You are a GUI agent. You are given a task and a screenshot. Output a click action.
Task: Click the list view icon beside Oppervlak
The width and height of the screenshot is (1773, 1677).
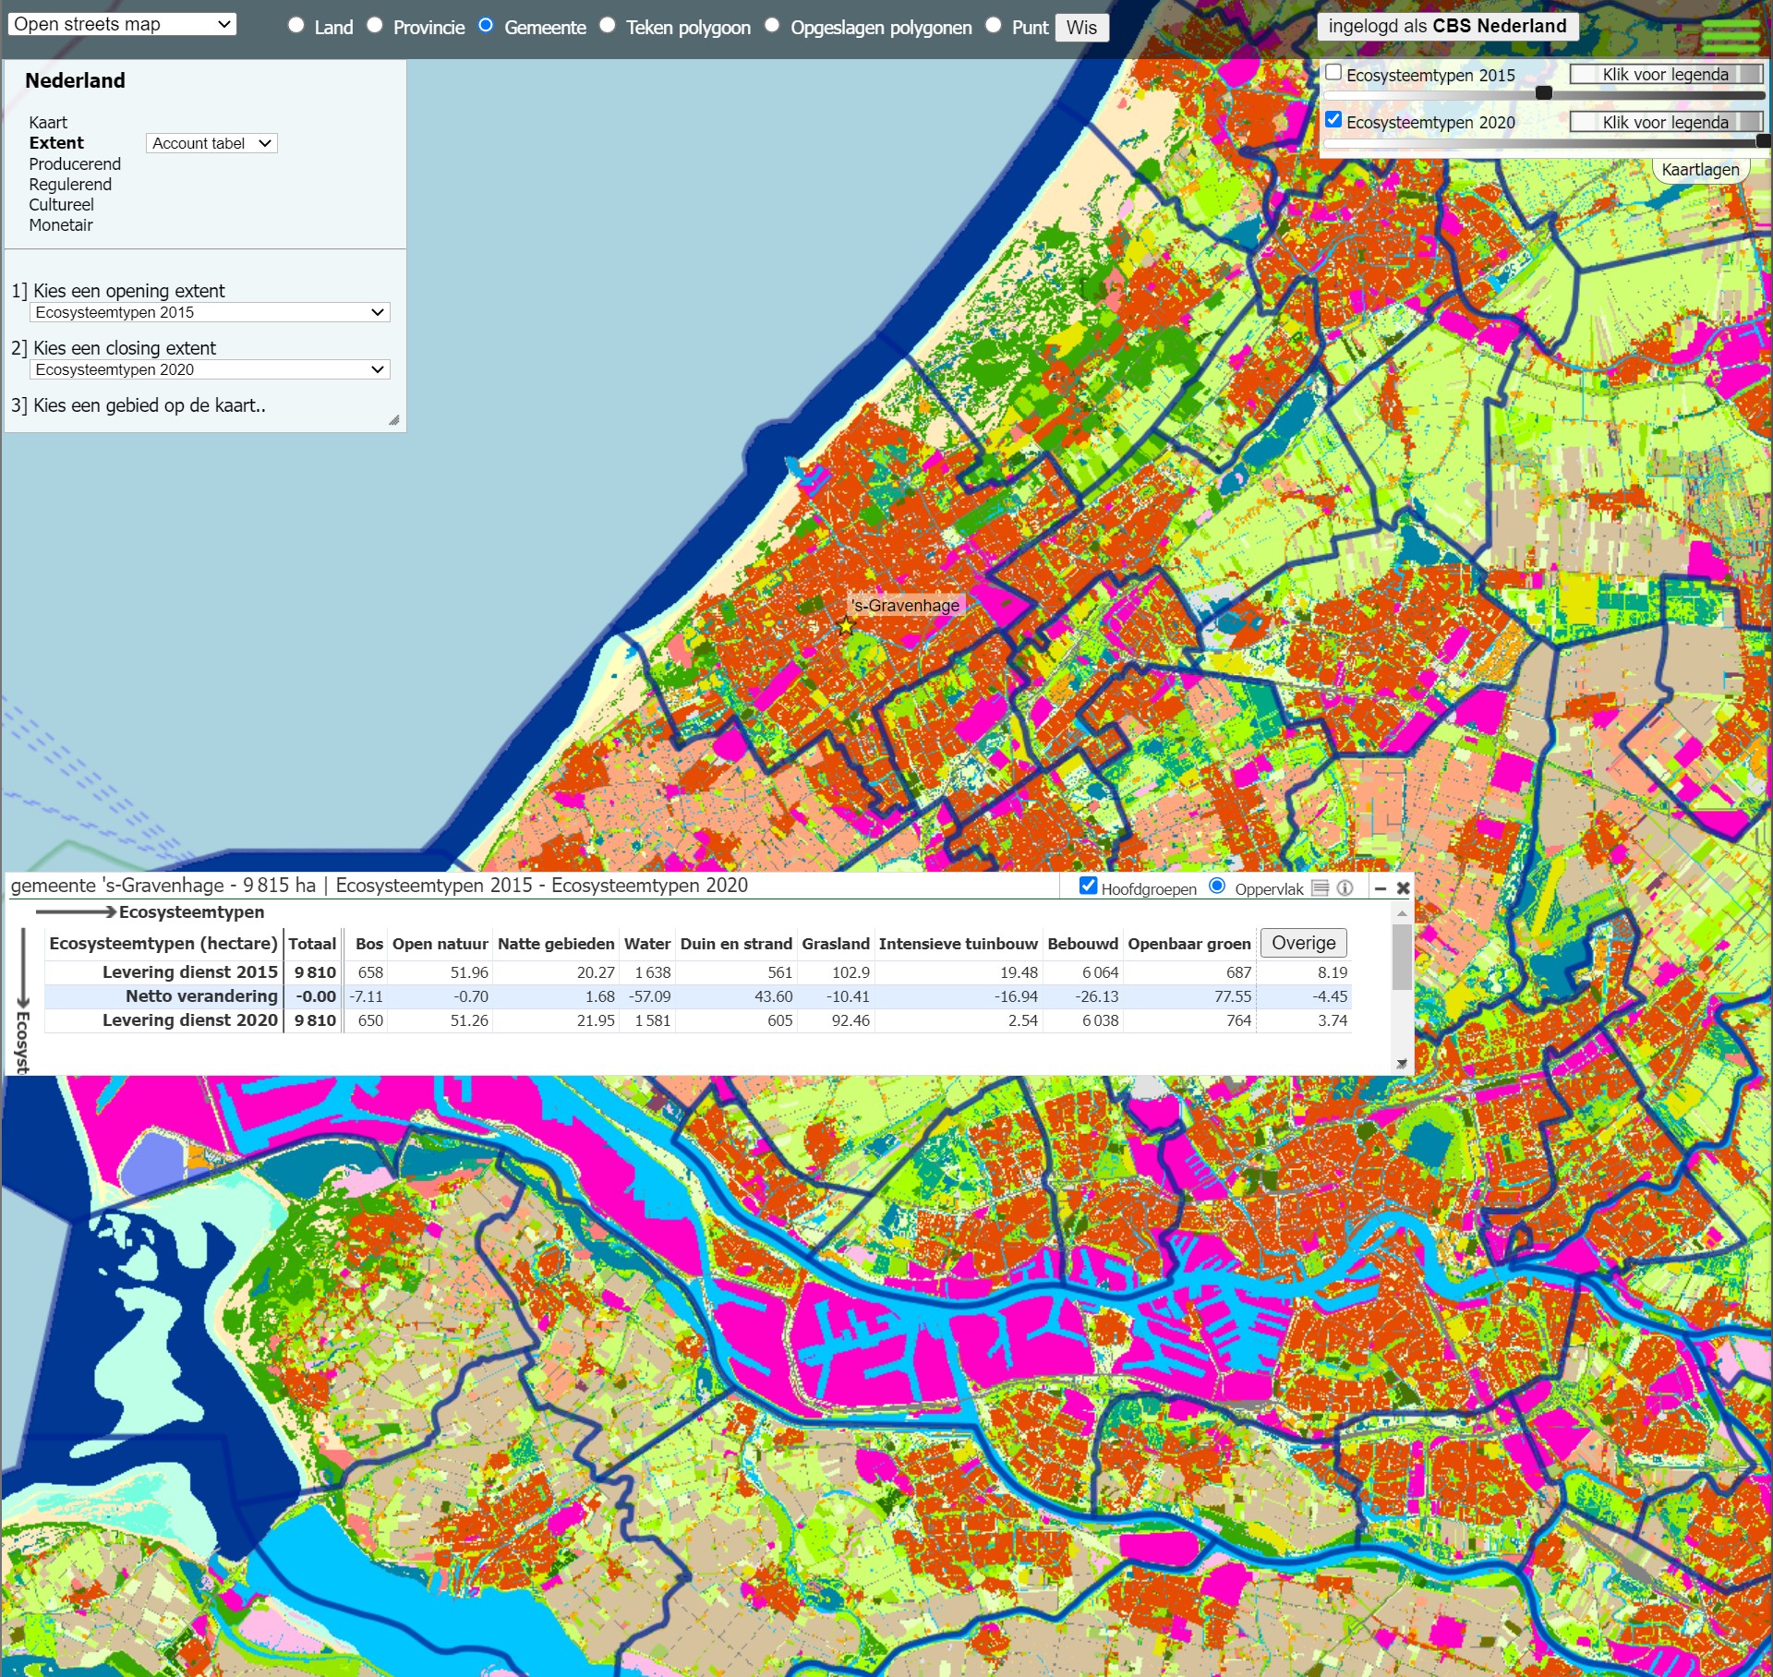1321,888
